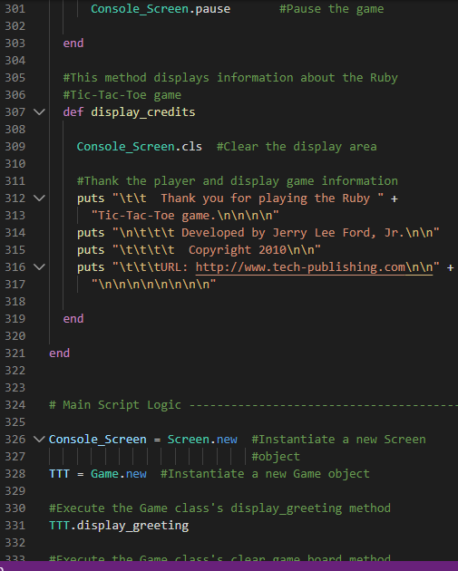
Task: Click the 'puts' keyword on line 315
Action: coord(91,250)
